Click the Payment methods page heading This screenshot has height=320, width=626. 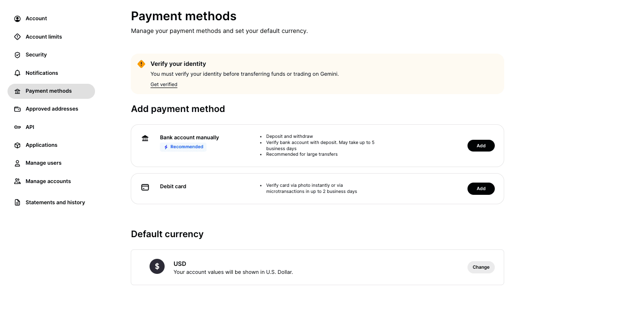pos(183,16)
